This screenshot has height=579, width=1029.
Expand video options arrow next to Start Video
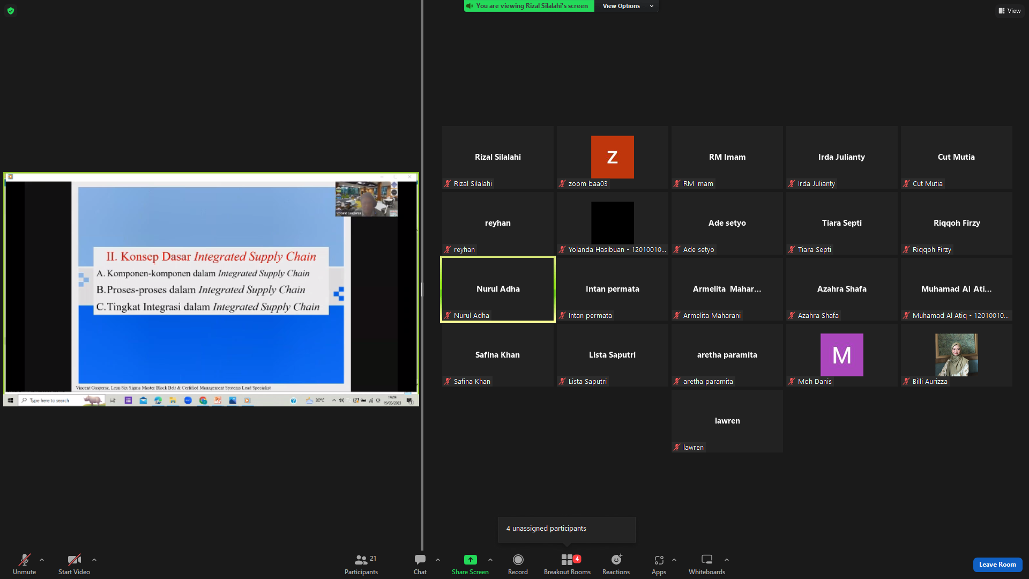click(94, 560)
